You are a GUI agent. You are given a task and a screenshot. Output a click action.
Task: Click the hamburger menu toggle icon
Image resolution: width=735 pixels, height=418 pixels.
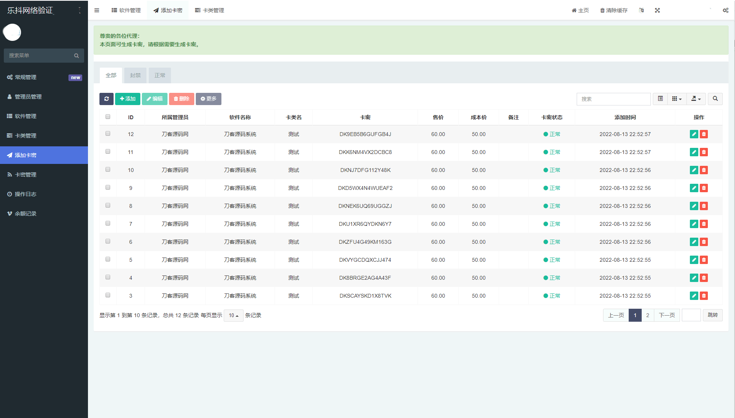coord(97,10)
